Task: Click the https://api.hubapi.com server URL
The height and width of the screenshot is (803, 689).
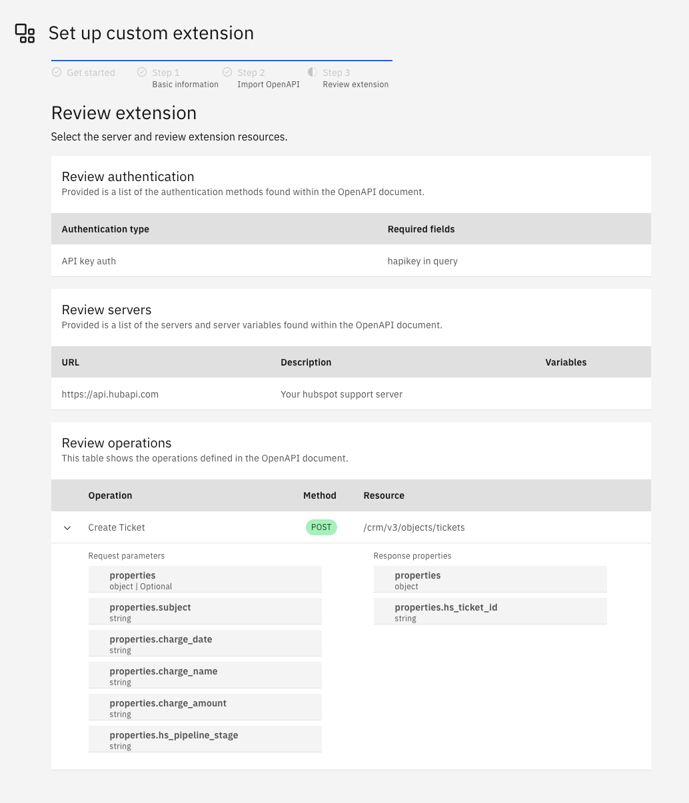Action: pyautogui.click(x=110, y=394)
